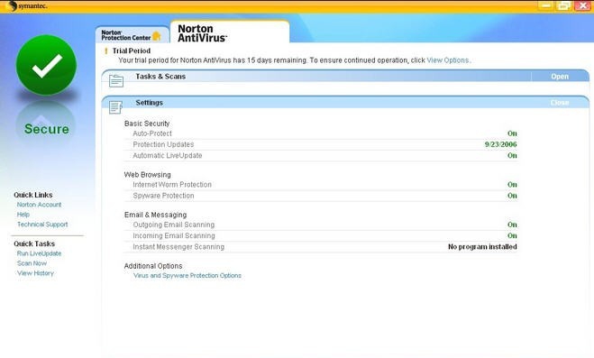594x358 pixels.
Task: Click the Email & Messaging heading
Action: [x=155, y=215]
